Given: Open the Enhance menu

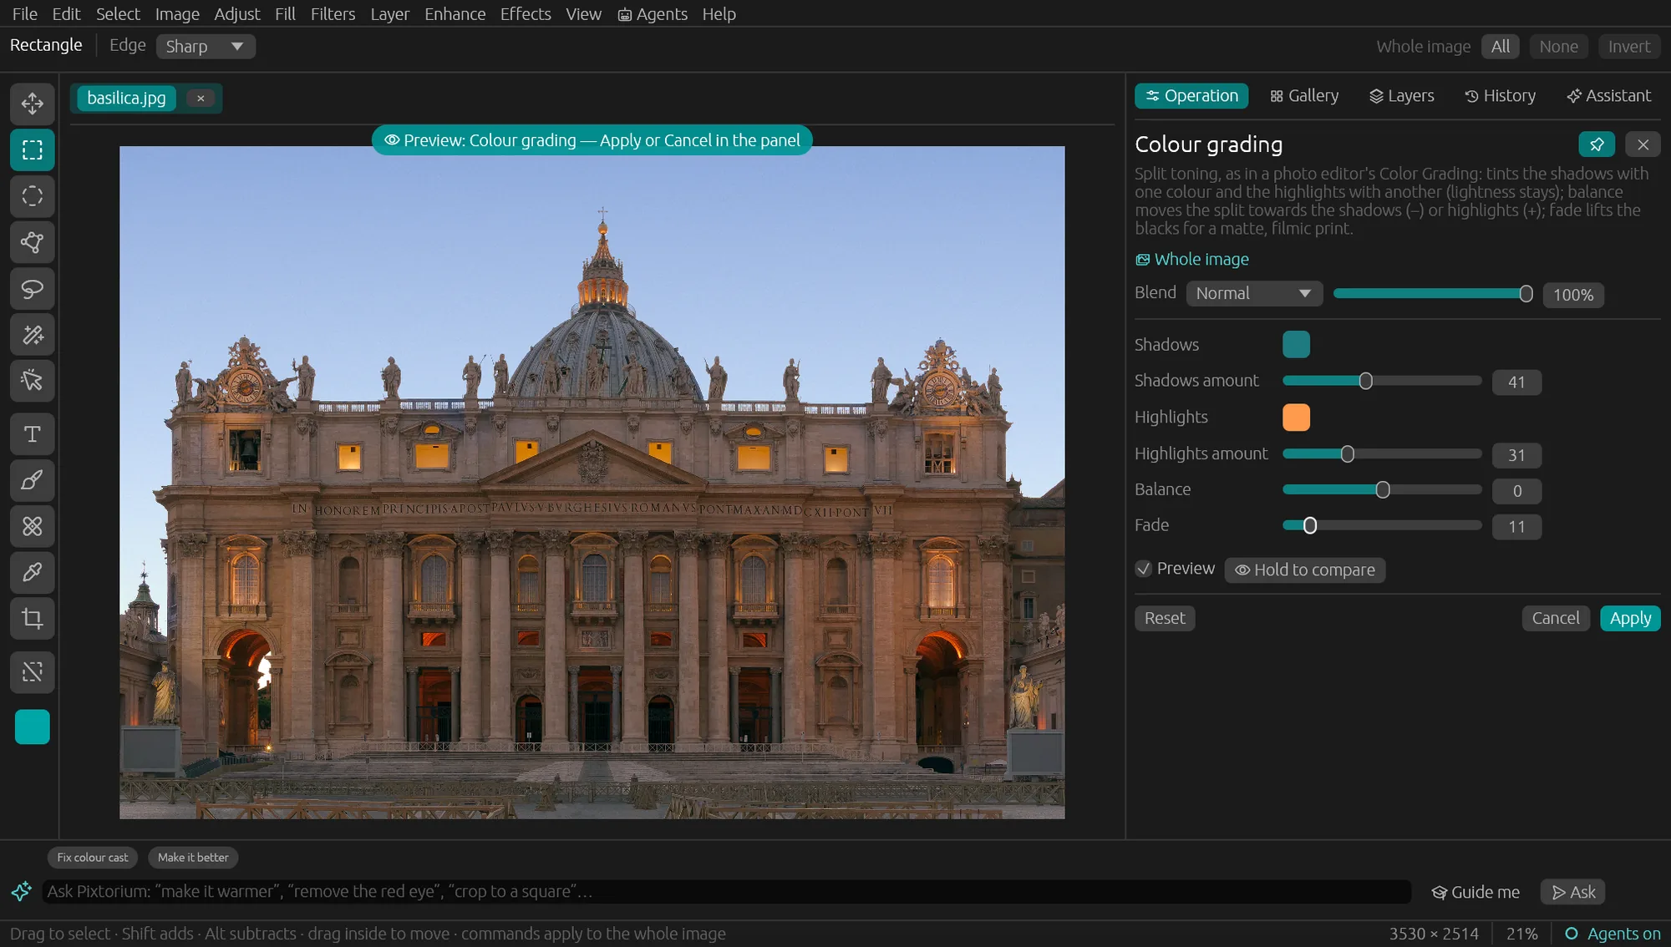Looking at the screenshot, I should pos(455,14).
